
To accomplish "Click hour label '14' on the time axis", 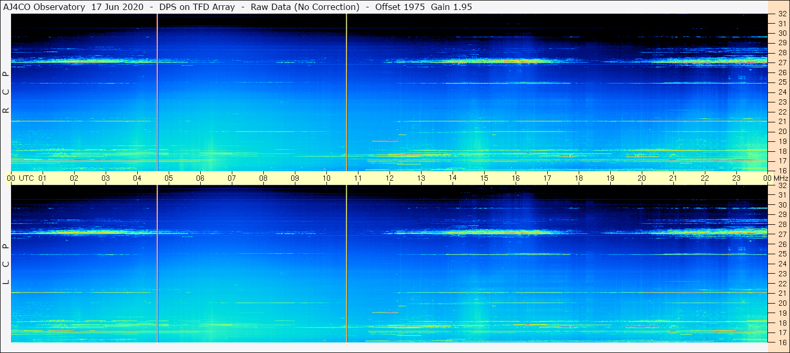I will [453, 178].
